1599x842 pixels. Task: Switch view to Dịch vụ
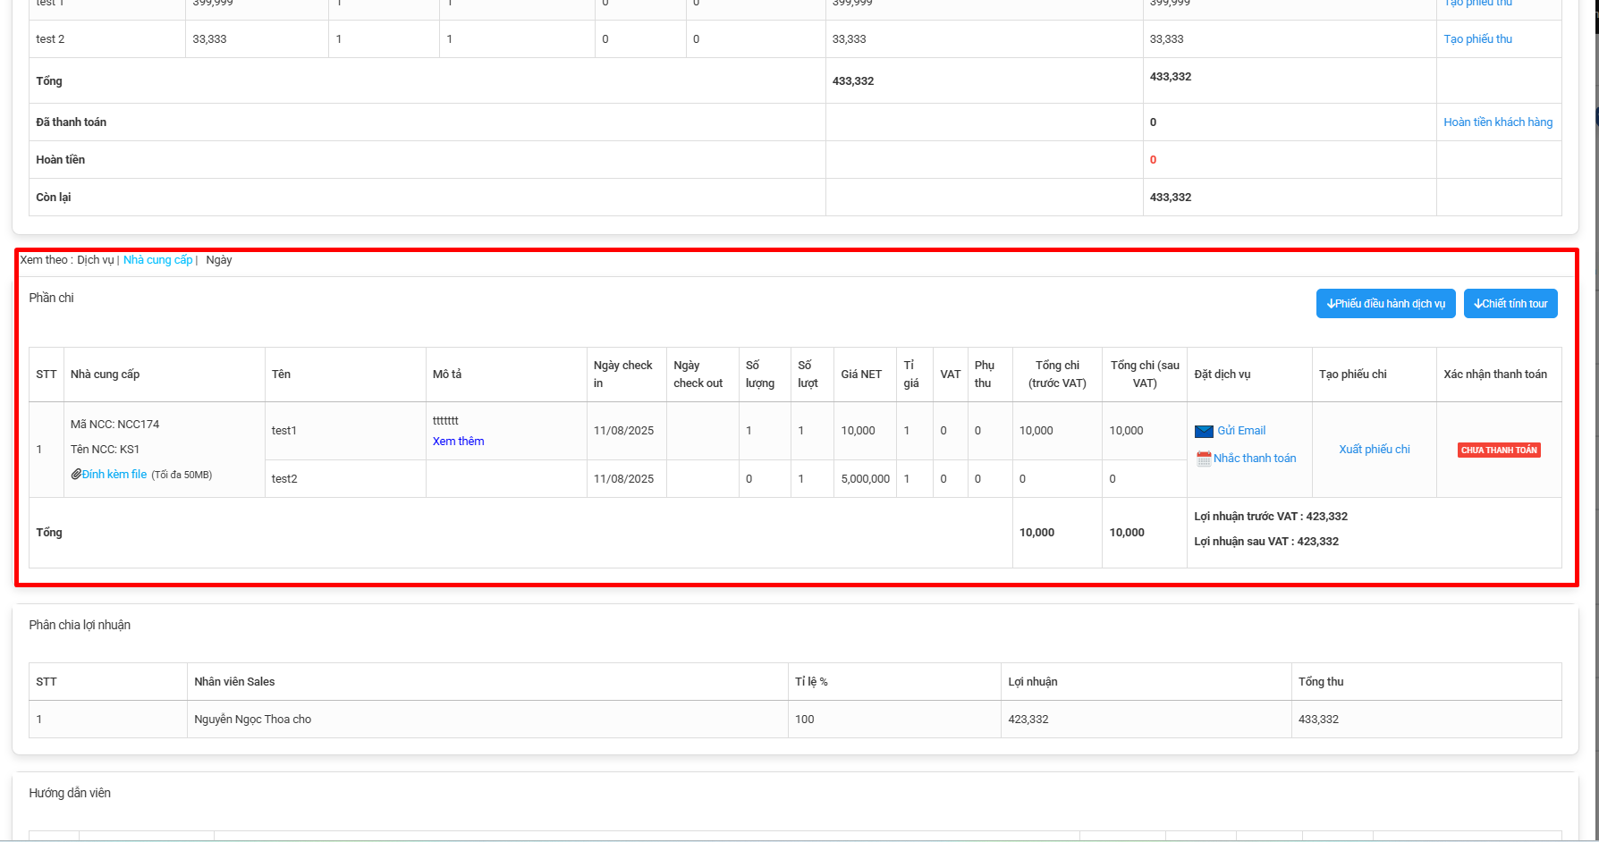(x=95, y=260)
